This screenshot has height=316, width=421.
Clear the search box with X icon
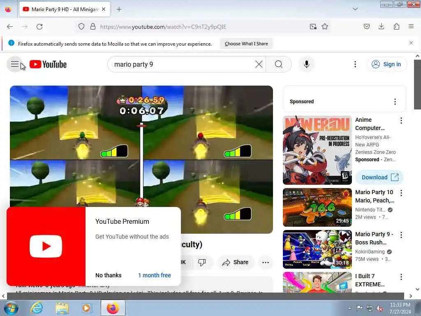259,64
